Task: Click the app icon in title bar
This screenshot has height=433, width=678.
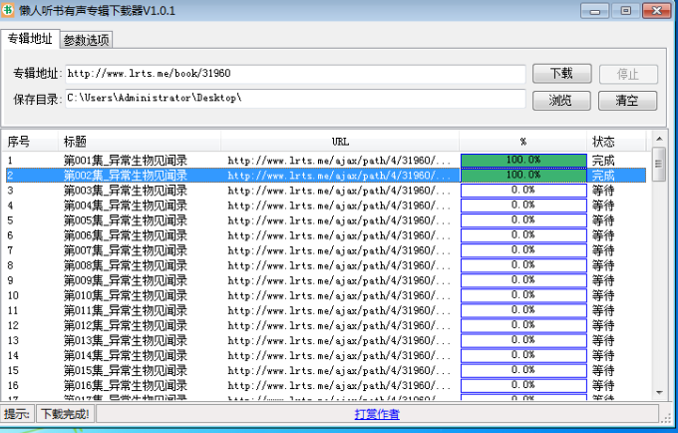Action: (x=10, y=11)
